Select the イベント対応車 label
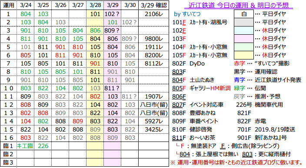This screenshot has width=306, height=168. (206, 105)
